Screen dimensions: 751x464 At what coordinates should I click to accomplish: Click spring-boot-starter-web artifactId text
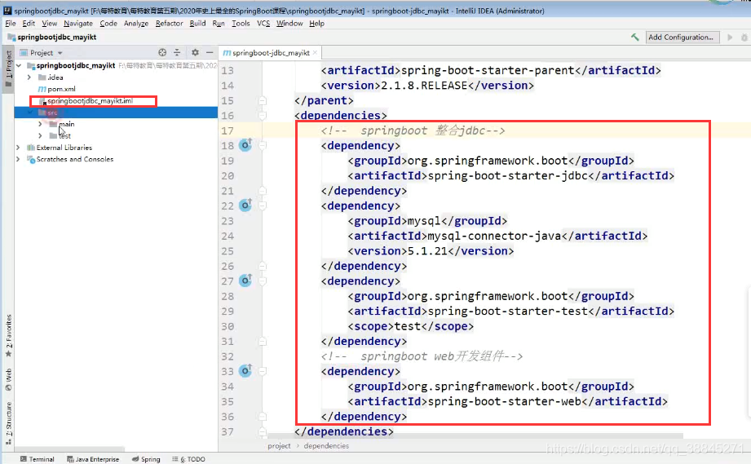click(505, 401)
